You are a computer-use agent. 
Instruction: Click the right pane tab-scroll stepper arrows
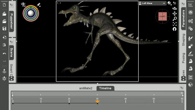[x=183, y=79]
